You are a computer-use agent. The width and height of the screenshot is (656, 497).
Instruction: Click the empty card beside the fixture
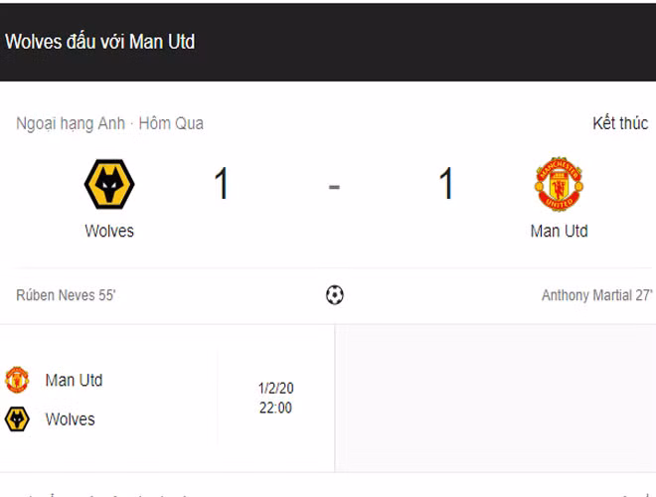click(495, 398)
